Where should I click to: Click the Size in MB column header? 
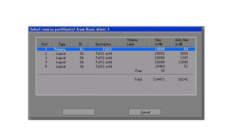point(159,42)
